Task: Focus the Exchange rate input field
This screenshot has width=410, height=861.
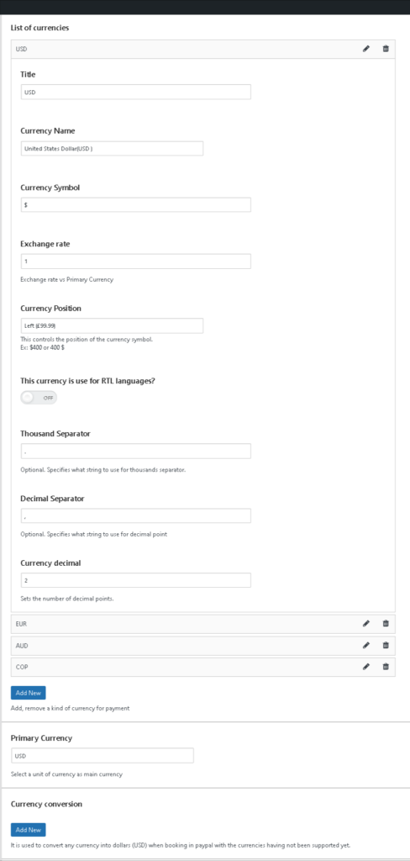Action: coord(136,261)
